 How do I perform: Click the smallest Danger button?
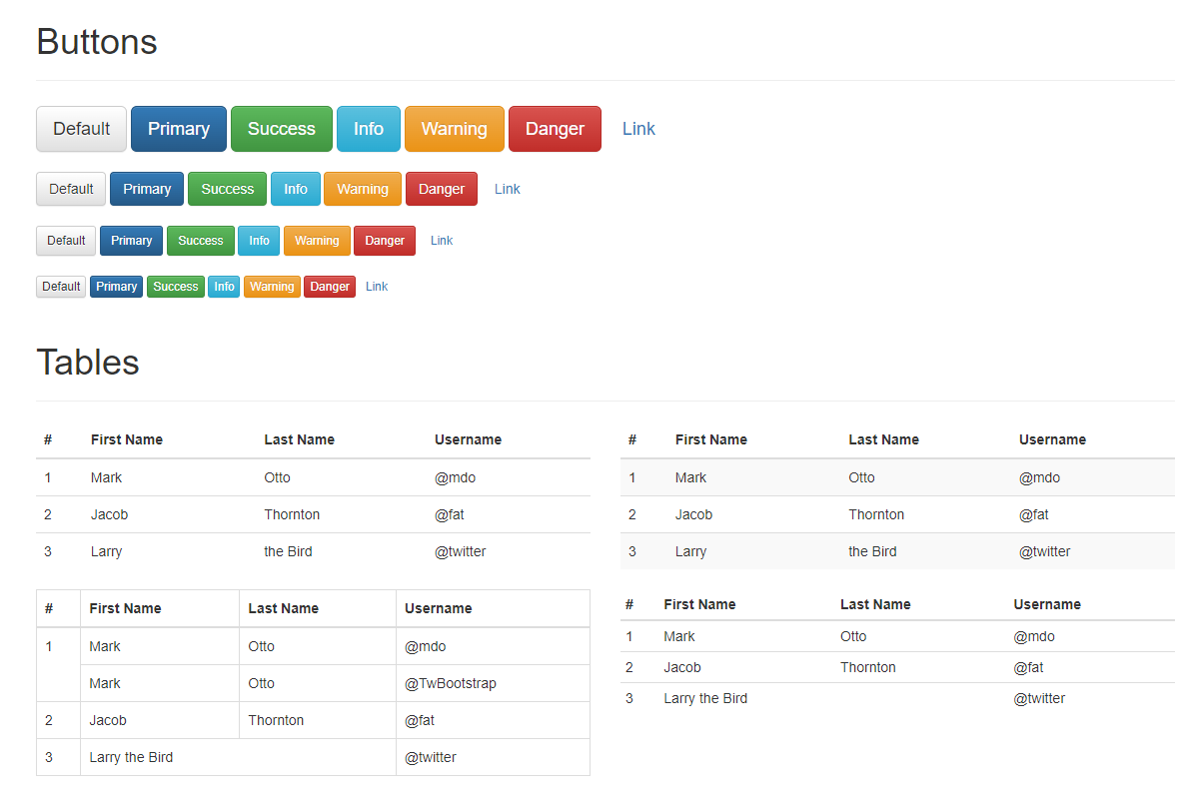(x=330, y=287)
